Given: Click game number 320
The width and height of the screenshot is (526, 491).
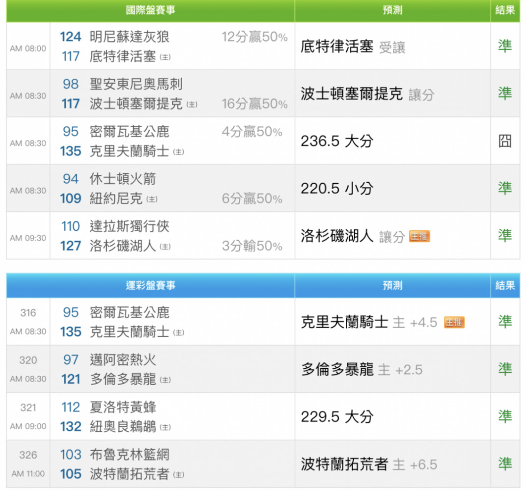Looking at the screenshot, I should [28, 360].
